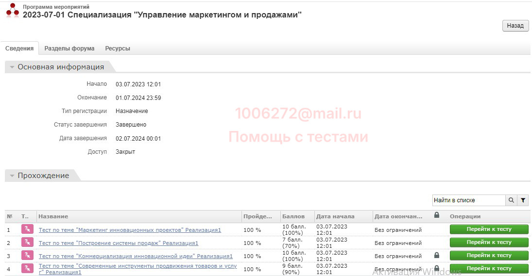Screen dimensions: 532x276
Task: Open the "Ресурсы" tab
Action: tap(118, 49)
